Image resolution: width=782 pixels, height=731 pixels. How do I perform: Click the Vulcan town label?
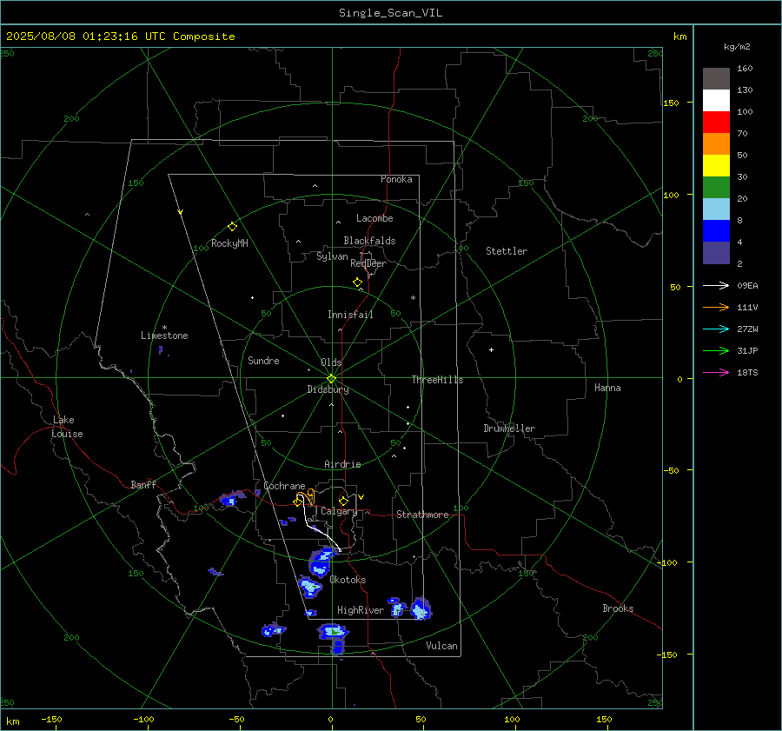pos(441,646)
